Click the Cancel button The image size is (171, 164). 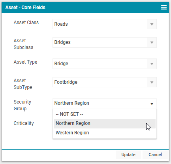[x=155, y=155]
